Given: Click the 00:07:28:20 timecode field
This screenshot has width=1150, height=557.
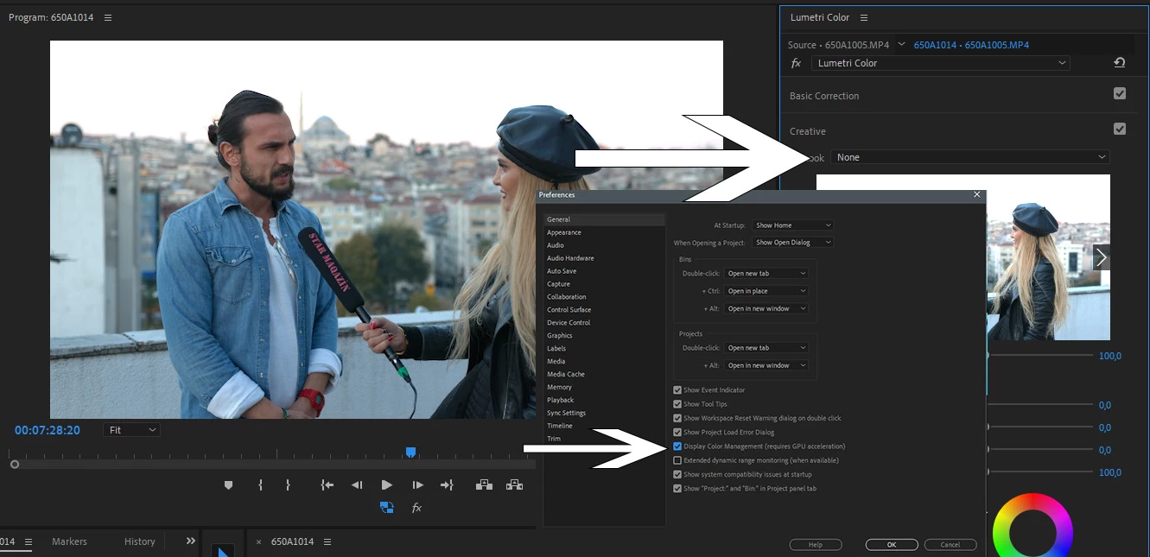Looking at the screenshot, I should pyautogui.click(x=48, y=430).
